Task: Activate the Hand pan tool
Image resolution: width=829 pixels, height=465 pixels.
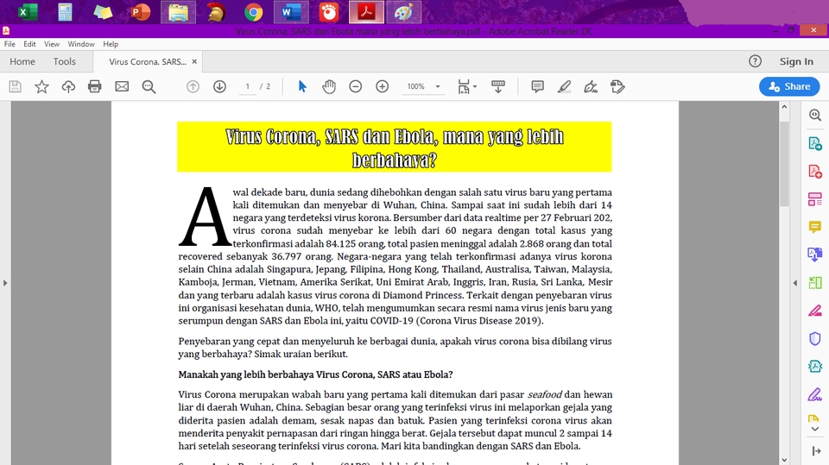Action: click(329, 86)
